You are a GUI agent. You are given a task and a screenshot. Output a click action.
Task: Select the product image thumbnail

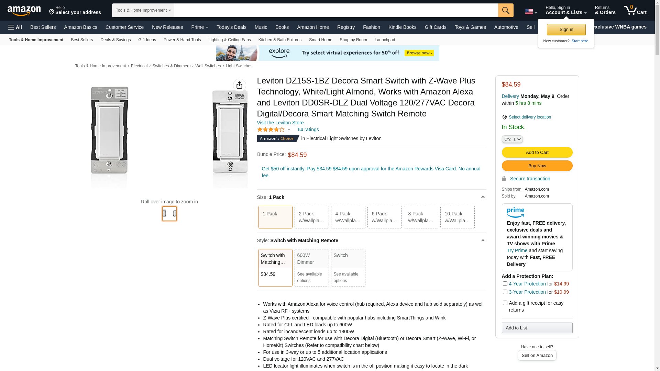coord(169,214)
